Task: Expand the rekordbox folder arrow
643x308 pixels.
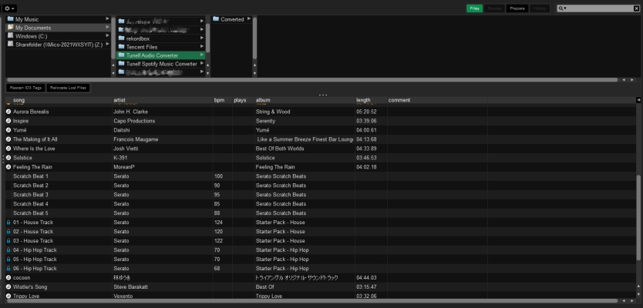Action: pyautogui.click(x=202, y=38)
